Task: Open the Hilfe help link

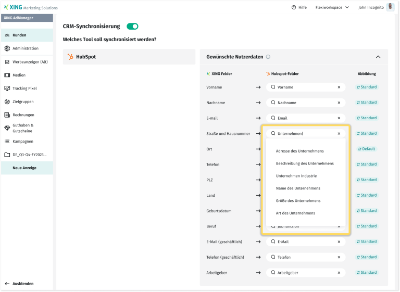Action: 299,7
